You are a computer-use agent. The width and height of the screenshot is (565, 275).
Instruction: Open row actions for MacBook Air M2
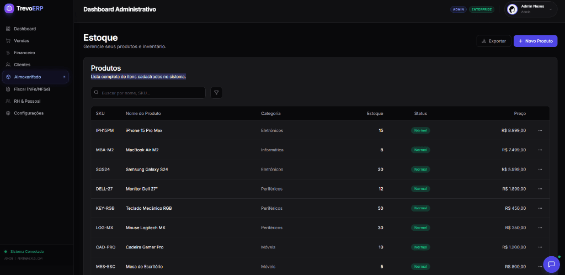pos(540,150)
